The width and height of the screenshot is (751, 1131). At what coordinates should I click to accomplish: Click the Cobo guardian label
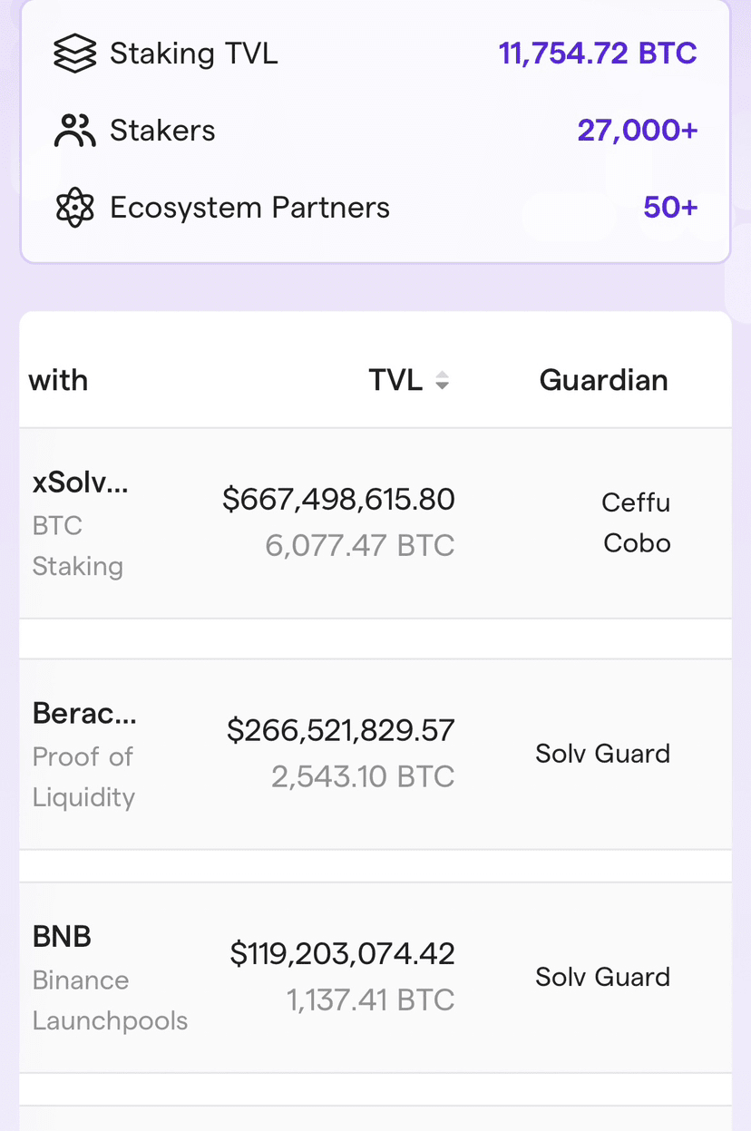pos(637,542)
